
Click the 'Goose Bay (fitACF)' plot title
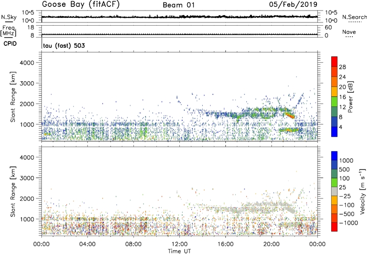[x=81, y=5]
